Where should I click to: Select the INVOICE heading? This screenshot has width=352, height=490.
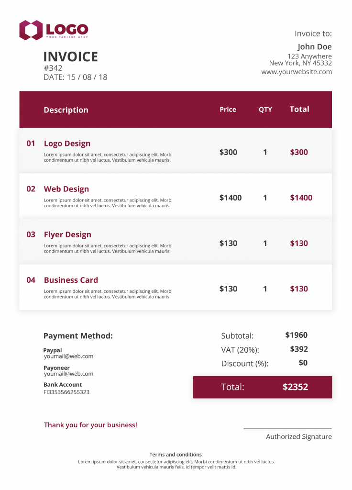coord(71,56)
